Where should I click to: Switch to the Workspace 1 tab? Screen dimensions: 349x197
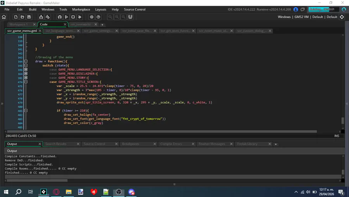[x=19, y=24]
